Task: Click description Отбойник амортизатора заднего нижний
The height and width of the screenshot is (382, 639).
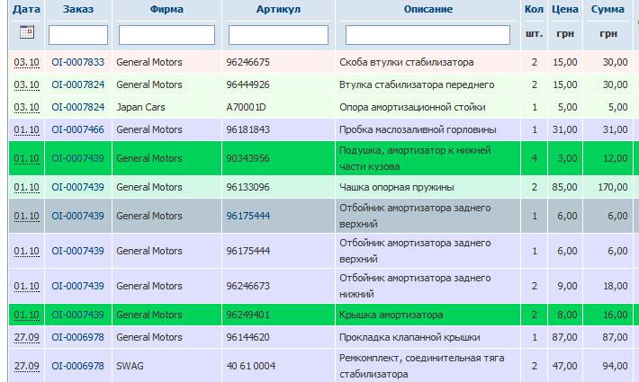Action: coord(415,286)
